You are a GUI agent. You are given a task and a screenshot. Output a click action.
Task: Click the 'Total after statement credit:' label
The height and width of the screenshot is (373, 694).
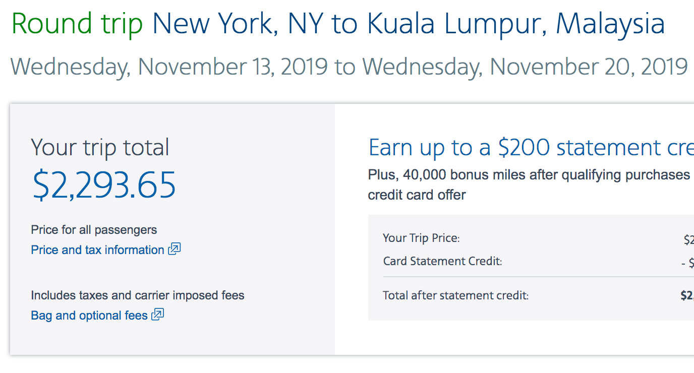click(x=455, y=295)
